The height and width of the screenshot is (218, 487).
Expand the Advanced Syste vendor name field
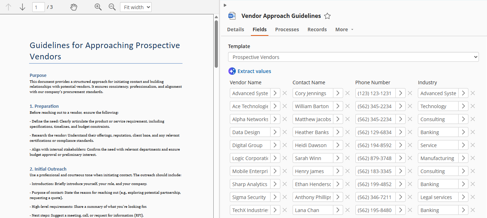[x=275, y=93]
